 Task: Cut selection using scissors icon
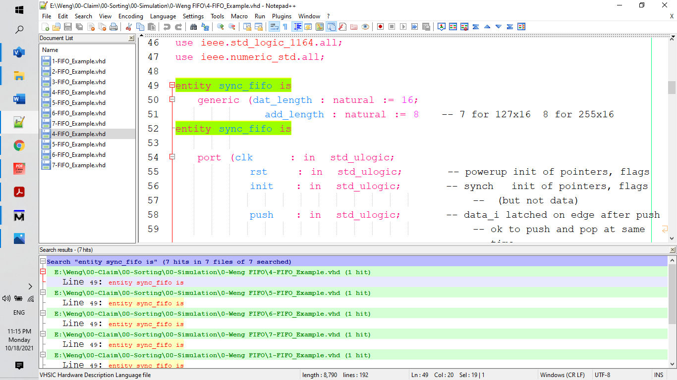(x=128, y=27)
